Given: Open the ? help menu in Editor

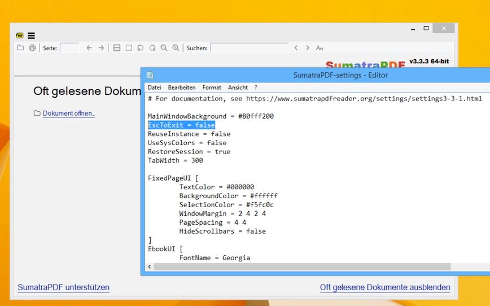Looking at the screenshot, I should tap(256, 88).
